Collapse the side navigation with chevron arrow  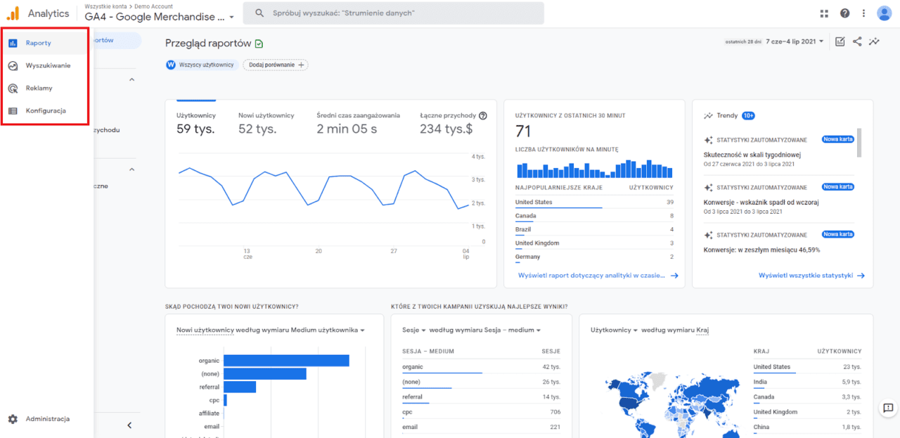[129, 425]
